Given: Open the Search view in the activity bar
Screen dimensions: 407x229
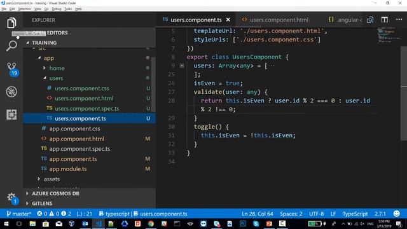Looking at the screenshot, I should point(11,46).
